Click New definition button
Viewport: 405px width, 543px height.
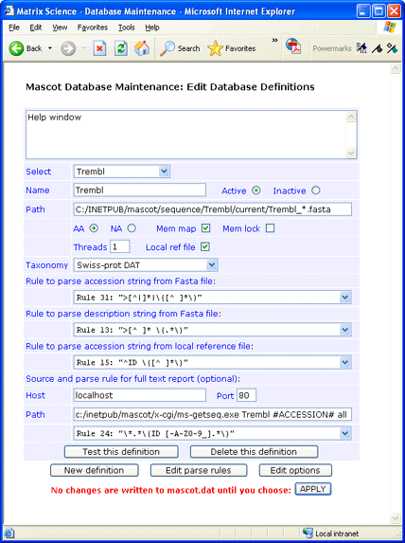(94, 470)
